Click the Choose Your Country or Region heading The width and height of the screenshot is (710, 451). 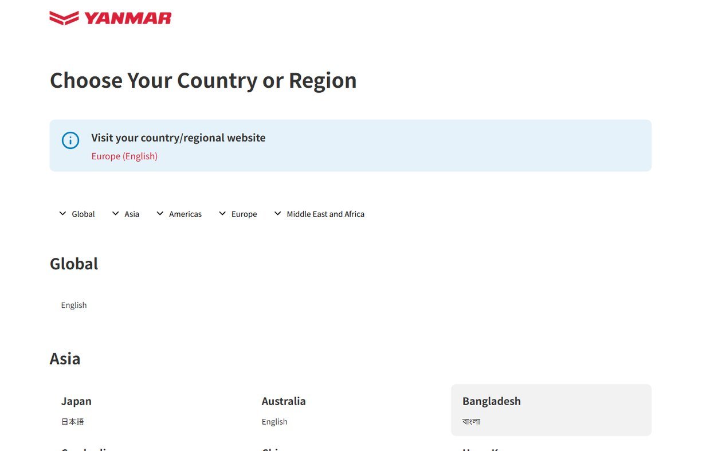203,80
